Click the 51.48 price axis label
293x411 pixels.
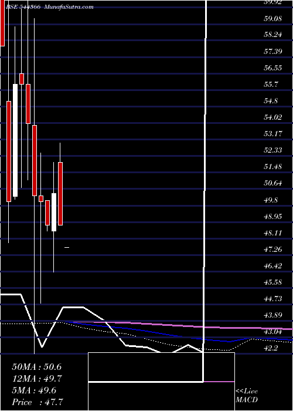pos(273,166)
